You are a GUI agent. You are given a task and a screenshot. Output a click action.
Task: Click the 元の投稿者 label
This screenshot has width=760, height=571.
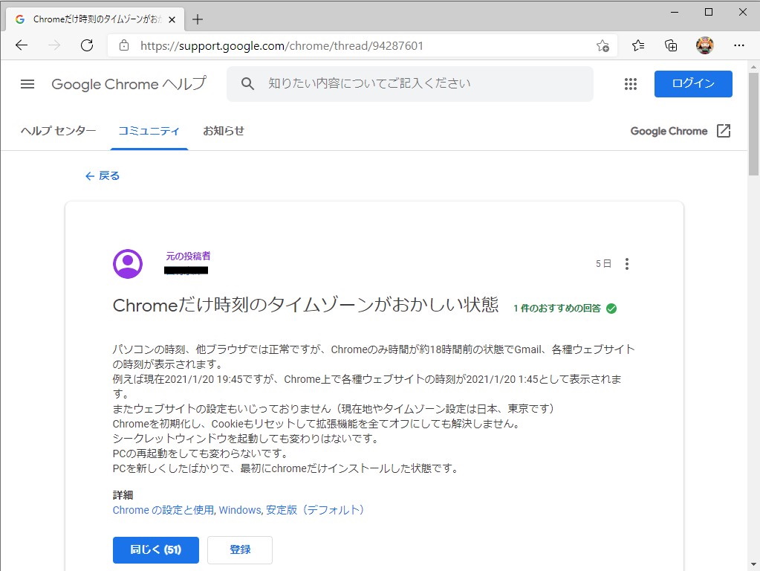click(x=188, y=257)
